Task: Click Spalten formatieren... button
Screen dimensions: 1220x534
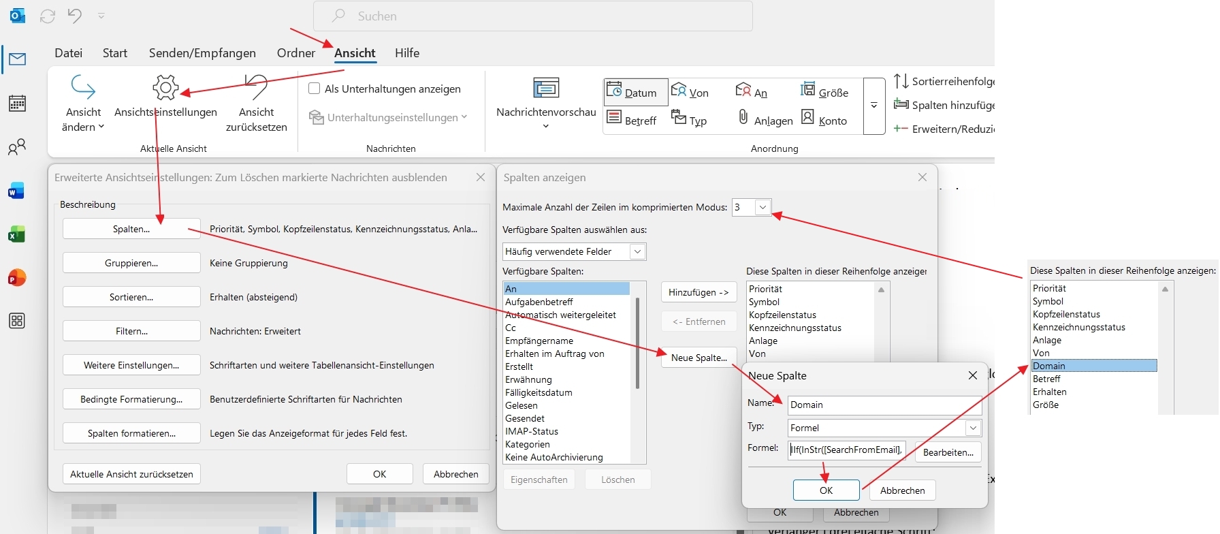Action: (131, 433)
